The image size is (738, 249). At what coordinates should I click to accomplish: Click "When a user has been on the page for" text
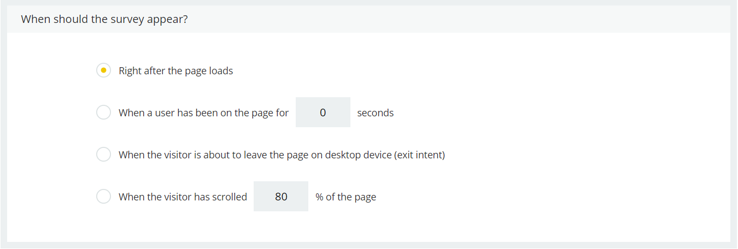(x=203, y=113)
